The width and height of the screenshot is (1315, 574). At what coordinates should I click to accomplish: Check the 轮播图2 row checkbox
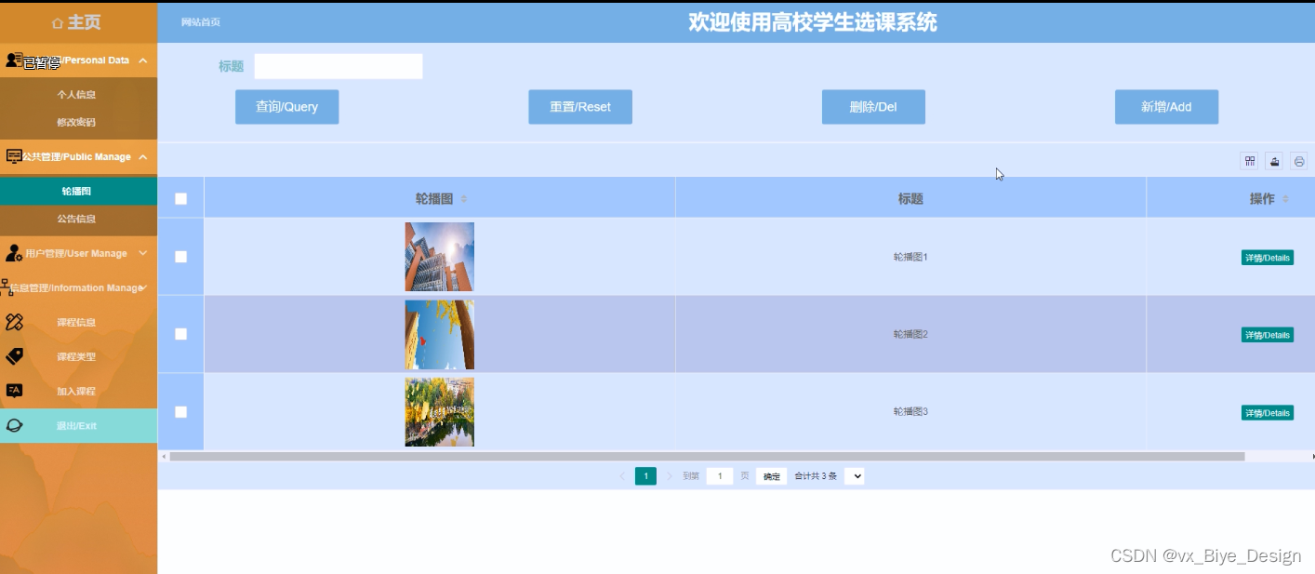[x=180, y=334]
